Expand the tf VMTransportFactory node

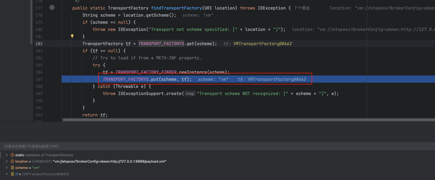[x=7, y=174]
